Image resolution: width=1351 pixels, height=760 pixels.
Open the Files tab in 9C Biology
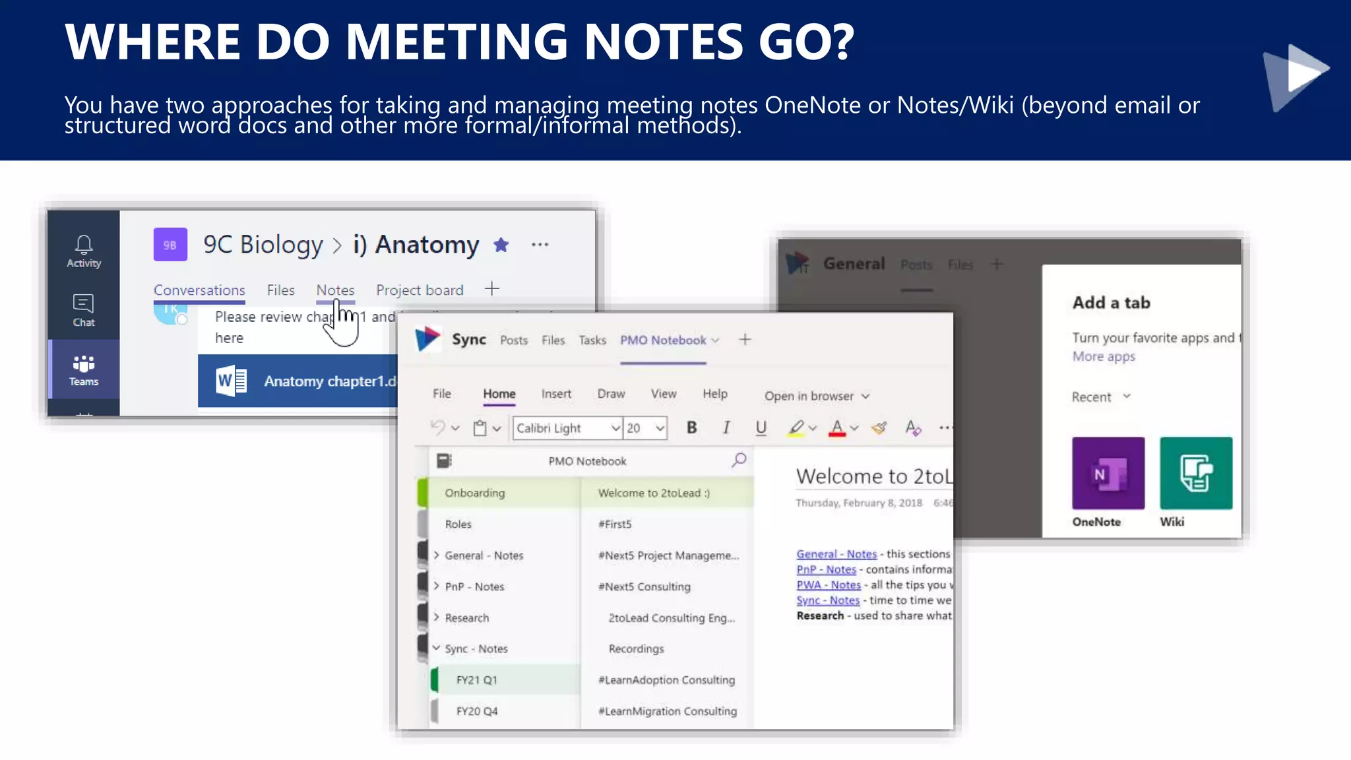click(x=280, y=290)
